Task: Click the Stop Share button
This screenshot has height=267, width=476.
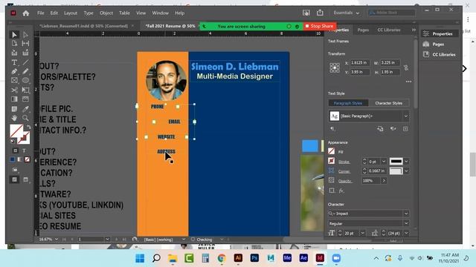Action: [319, 27]
